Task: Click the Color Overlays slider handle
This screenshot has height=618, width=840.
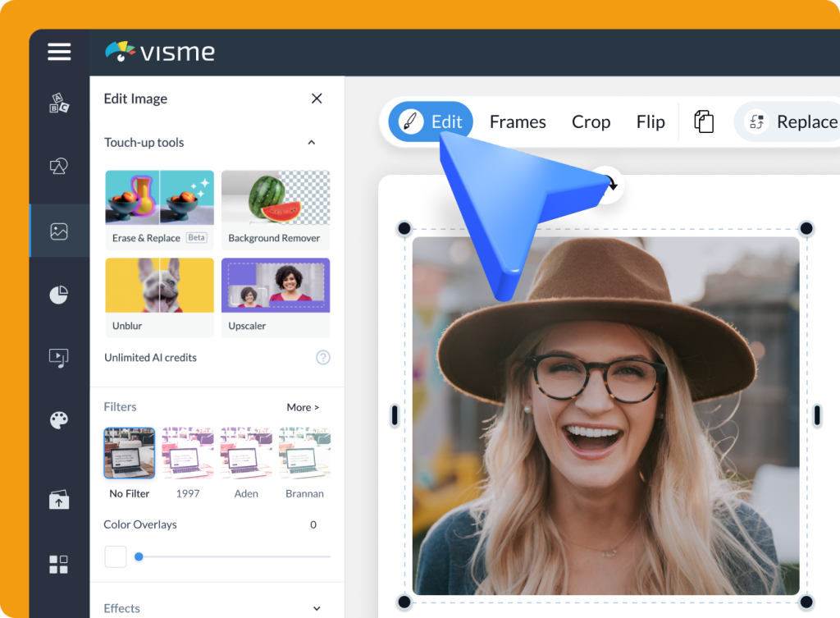Action: tap(139, 557)
